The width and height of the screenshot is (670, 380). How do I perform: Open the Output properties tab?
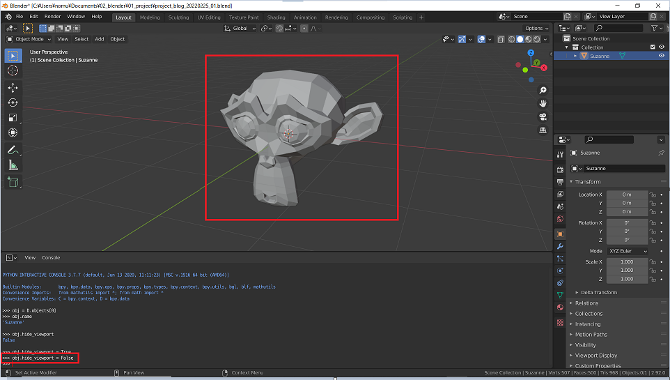pos(560,182)
